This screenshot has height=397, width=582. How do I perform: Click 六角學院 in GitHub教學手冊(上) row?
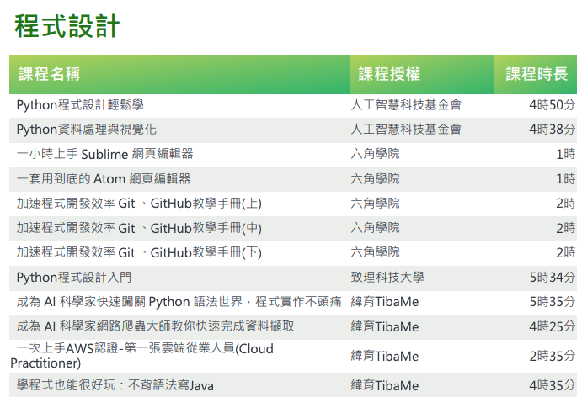[x=376, y=204]
